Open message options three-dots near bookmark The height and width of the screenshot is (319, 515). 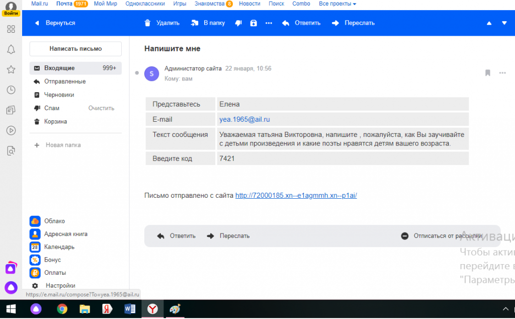(502, 73)
